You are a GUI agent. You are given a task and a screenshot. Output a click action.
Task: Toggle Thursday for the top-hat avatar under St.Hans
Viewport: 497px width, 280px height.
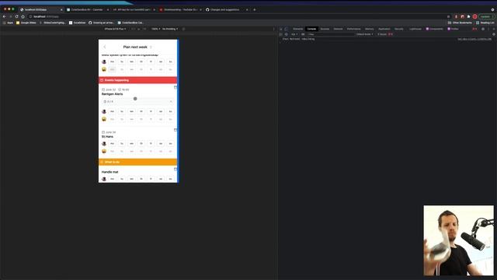pyautogui.click(x=141, y=143)
